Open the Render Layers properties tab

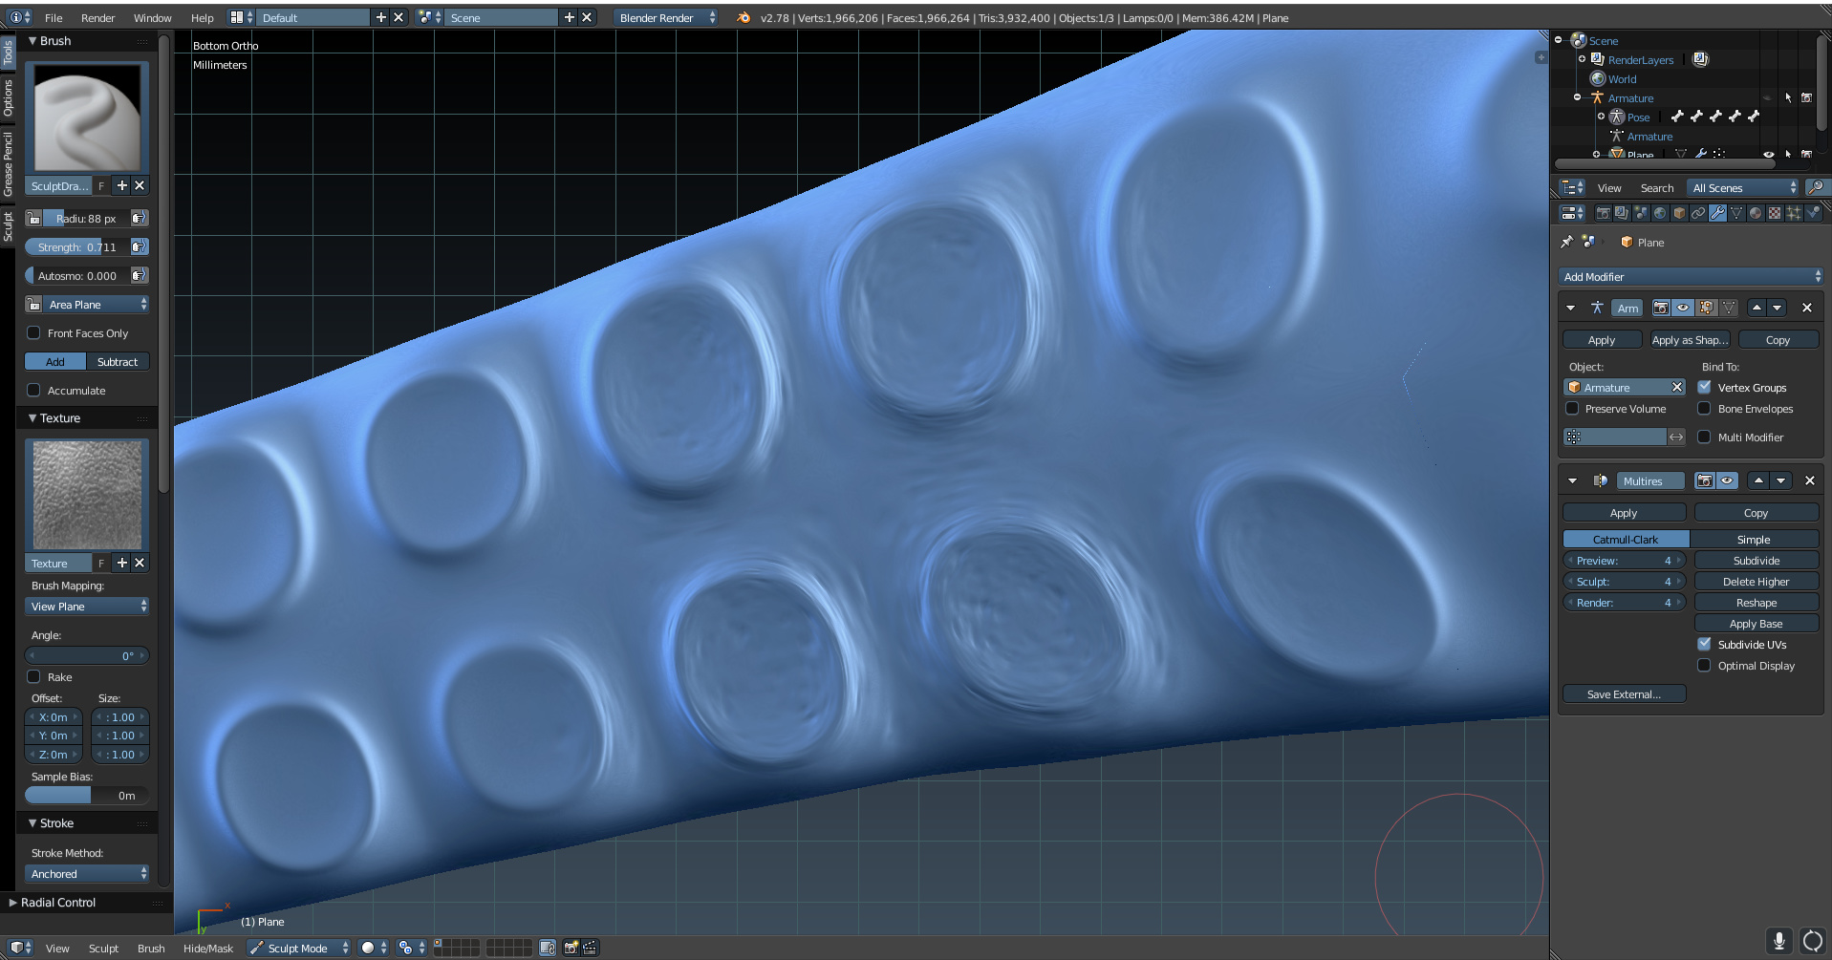[1622, 213]
